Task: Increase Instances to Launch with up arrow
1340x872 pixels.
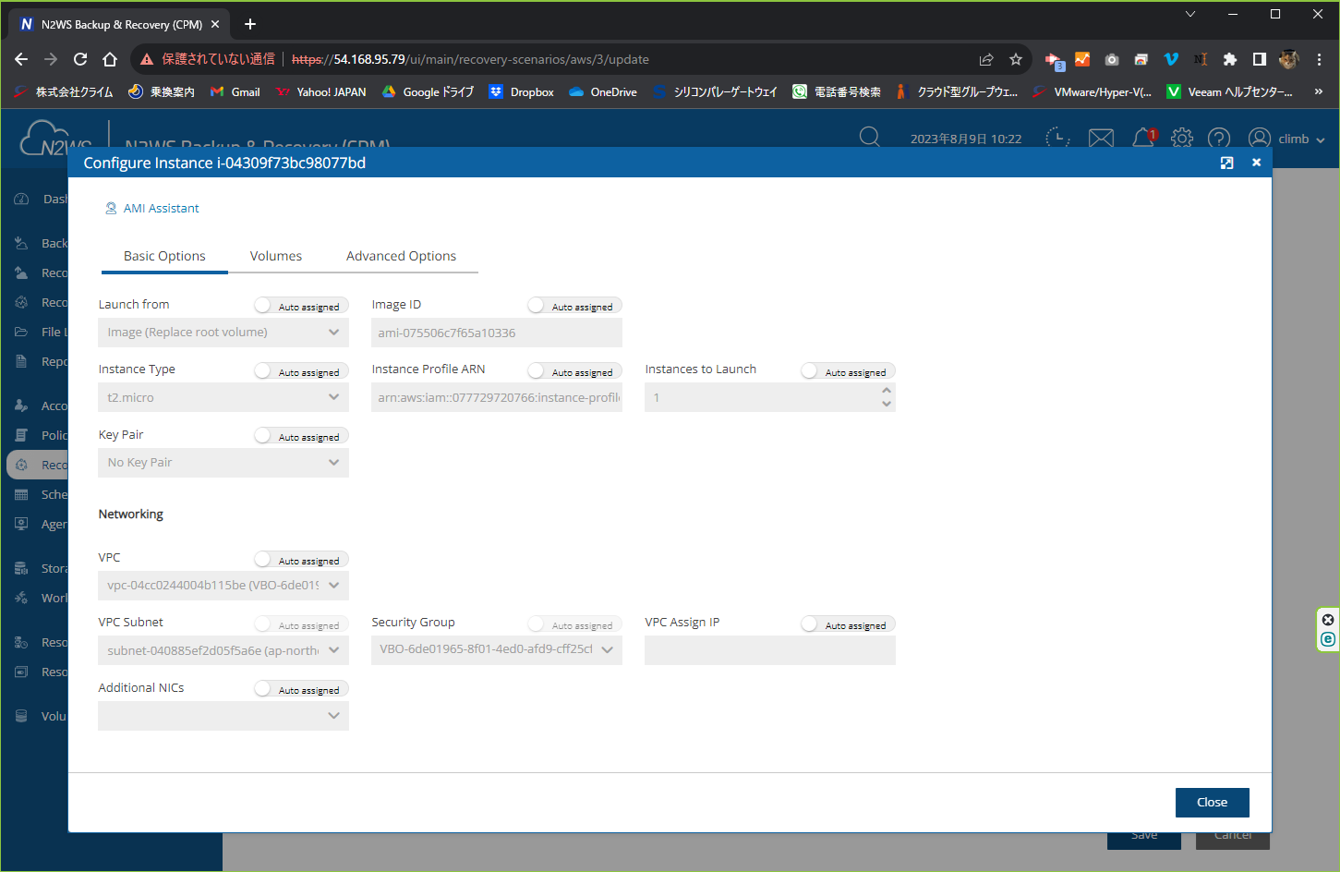Action: click(887, 391)
